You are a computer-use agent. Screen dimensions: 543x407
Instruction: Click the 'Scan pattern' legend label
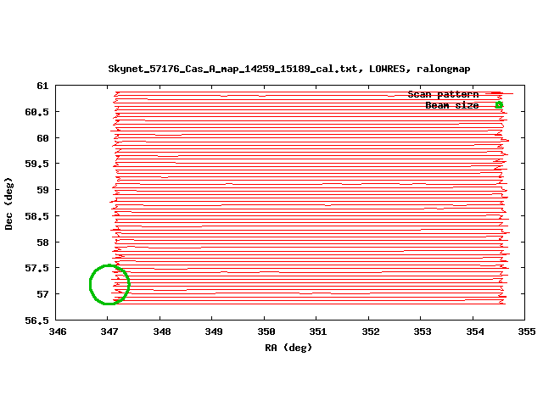443,94
